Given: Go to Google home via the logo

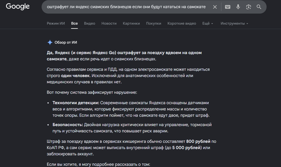Looking at the screenshot, I should (x=18, y=7).
